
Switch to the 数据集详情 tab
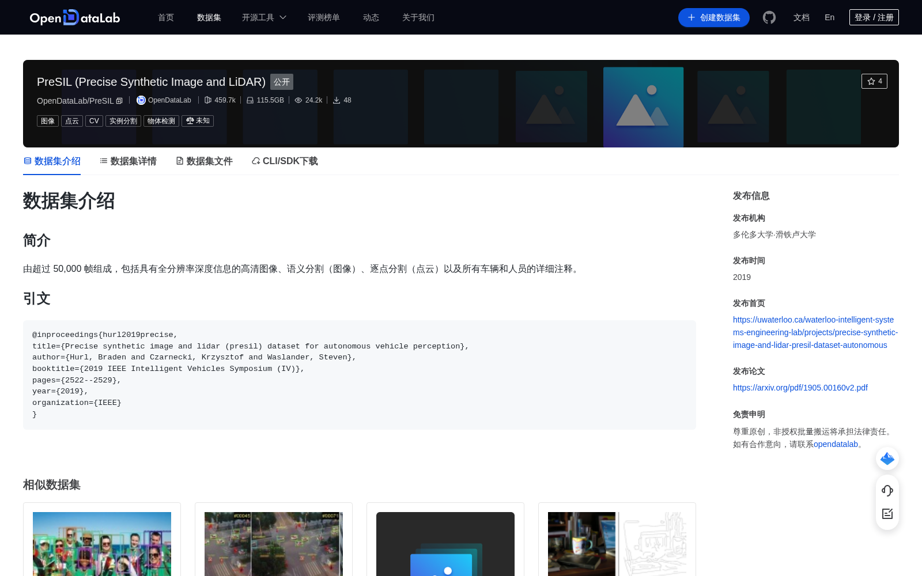point(128,161)
